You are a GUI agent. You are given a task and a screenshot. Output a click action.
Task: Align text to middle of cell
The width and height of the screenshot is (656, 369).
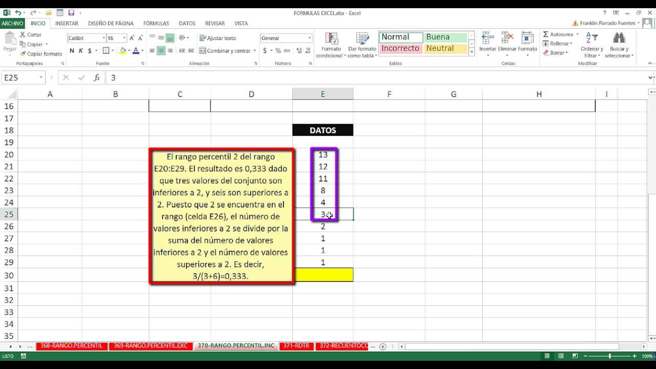pos(161,38)
